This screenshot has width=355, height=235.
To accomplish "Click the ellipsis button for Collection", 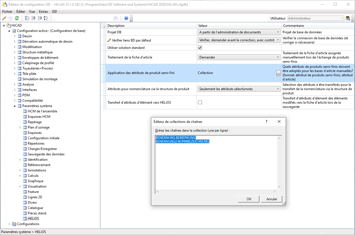I will coord(278,73).
